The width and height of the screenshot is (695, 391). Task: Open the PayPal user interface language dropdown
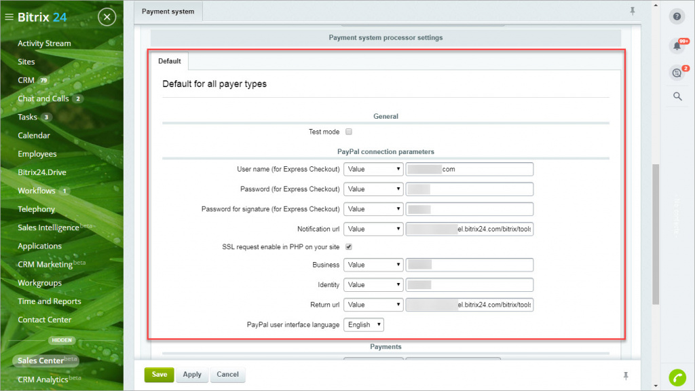pos(364,325)
